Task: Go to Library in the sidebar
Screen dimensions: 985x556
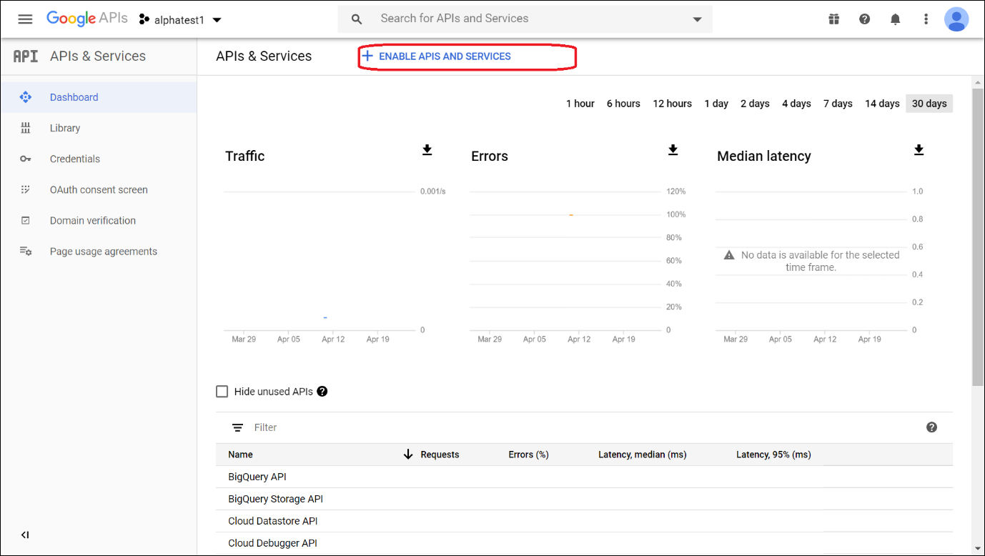Action: 64,128
